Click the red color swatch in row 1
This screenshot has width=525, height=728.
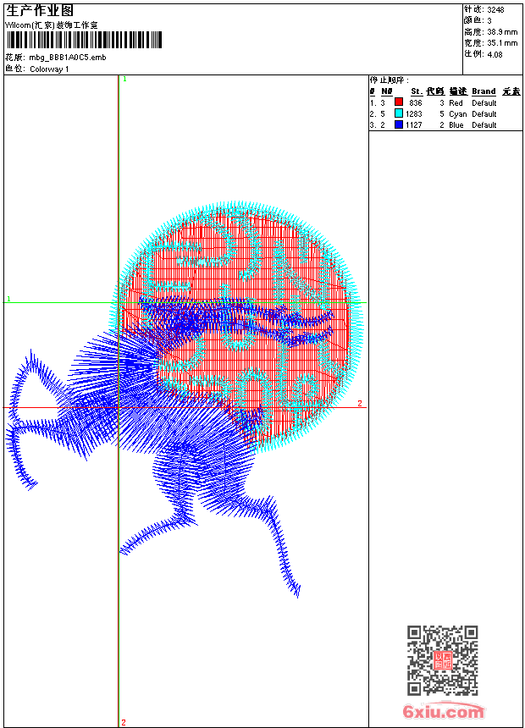pos(399,102)
